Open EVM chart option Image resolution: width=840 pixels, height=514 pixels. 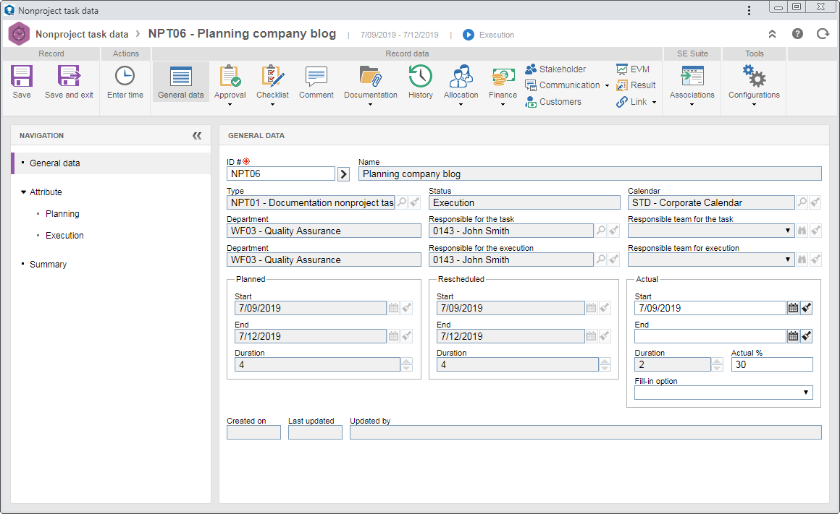coord(633,69)
